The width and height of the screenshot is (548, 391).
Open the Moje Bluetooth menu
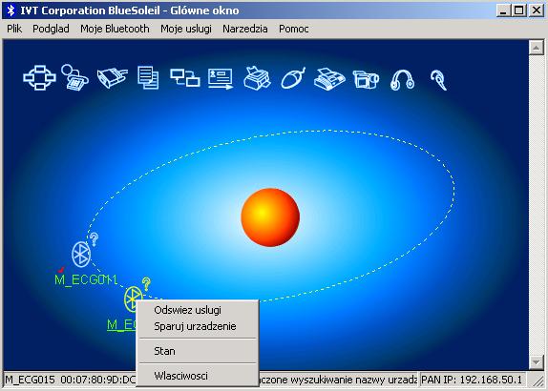pyautogui.click(x=115, y=29)
